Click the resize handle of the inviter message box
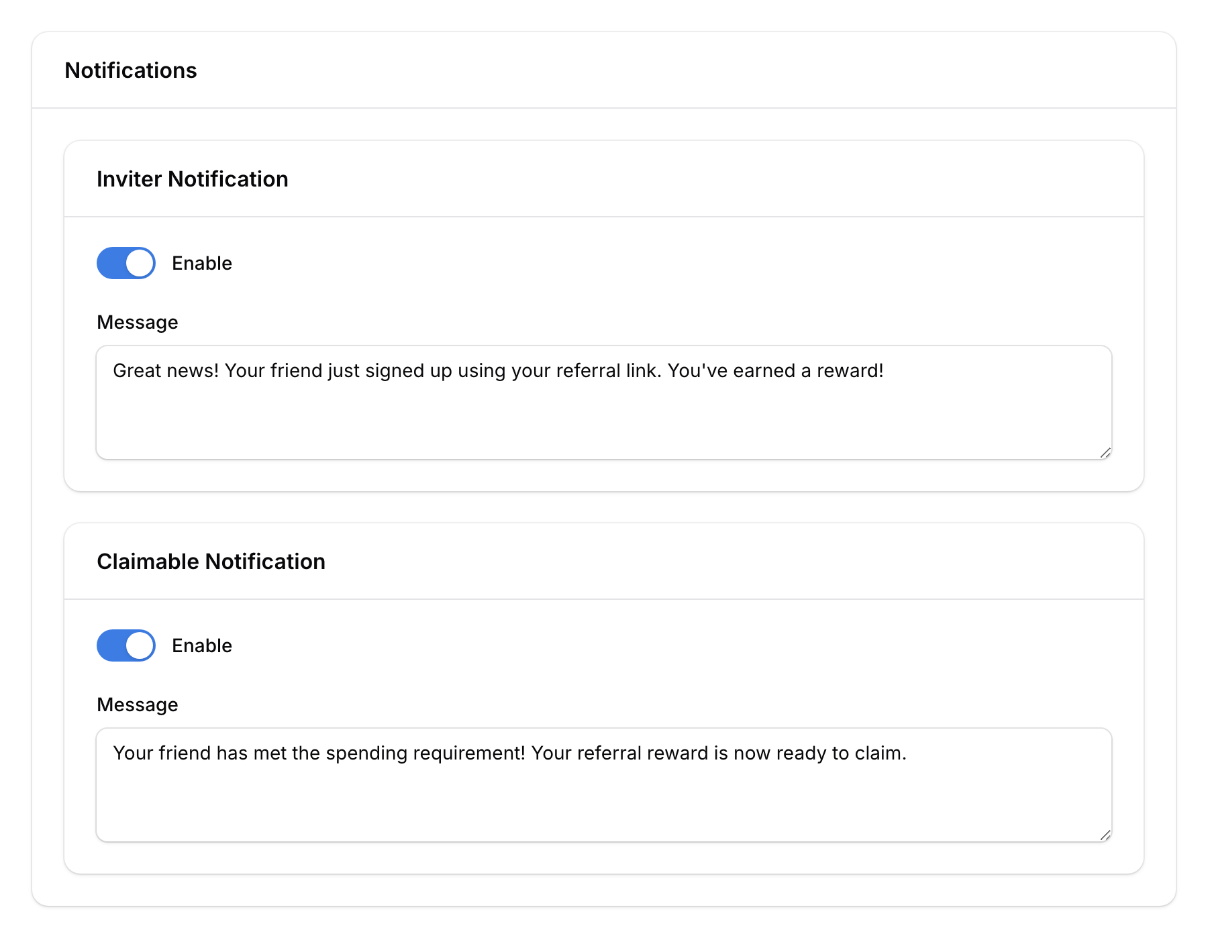The image size is (1208, 938). click(1105, 454)
